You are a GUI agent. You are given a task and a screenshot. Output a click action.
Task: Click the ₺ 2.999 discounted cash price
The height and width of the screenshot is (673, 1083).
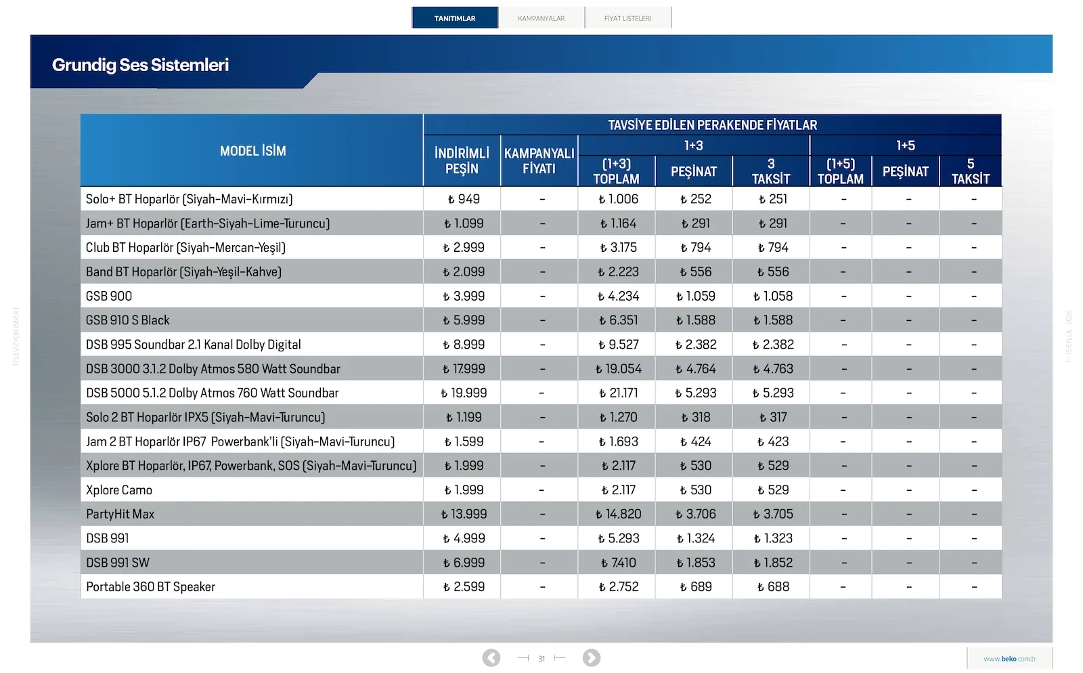(x=464, y=248)
